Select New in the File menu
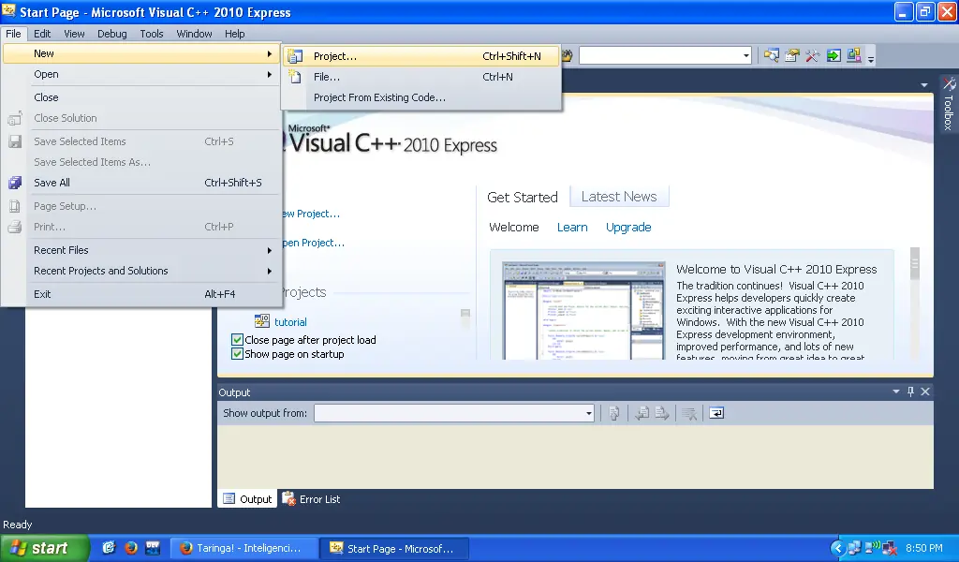The width and height of the screenshot is (959, 562). point(141,53)
